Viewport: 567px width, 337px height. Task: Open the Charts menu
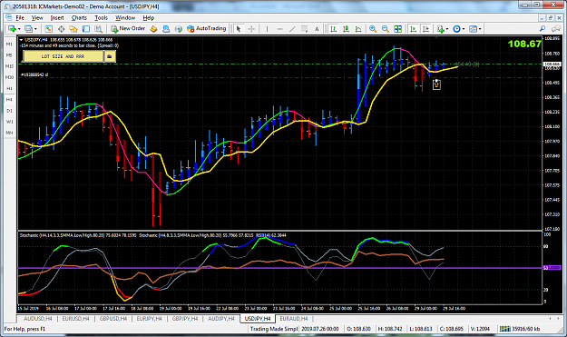pos(79,18)
